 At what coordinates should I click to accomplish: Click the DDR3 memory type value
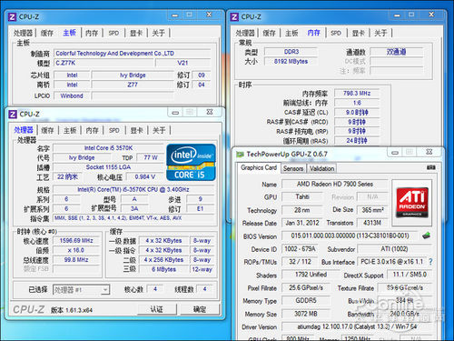tap(291, 52)
